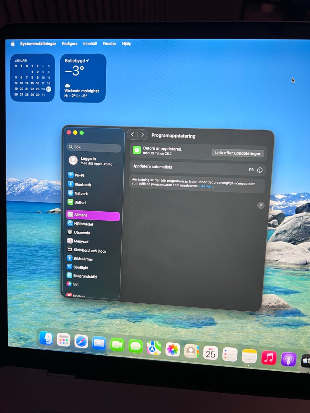Open the Fönster menu
The width and height of the screenshot is (310, 413).
pos(109,44)
